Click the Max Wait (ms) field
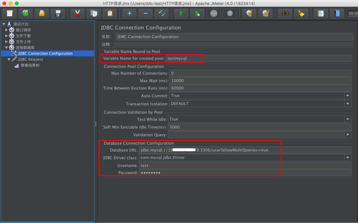This screenshot has width=358, height=223. point(260,81)
